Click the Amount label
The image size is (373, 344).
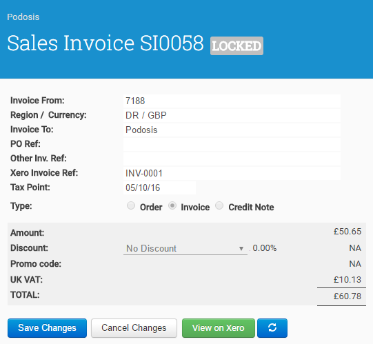[x=27, y=233]
